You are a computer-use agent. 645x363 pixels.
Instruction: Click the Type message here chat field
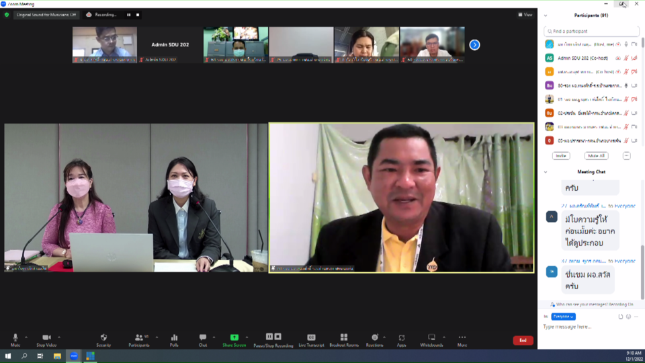coord(591,327)
